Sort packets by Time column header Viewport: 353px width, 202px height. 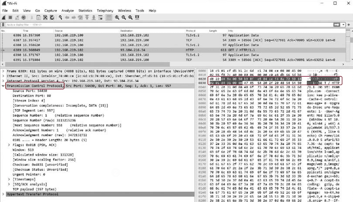click(x=25, y=31)
